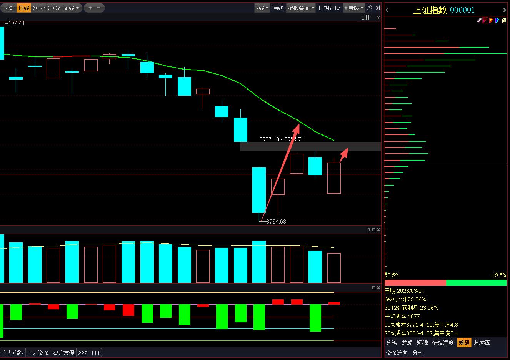Switch to the 龙虎 tab
The height and width of the screenshot is (360, 510).
click(407, 343)
